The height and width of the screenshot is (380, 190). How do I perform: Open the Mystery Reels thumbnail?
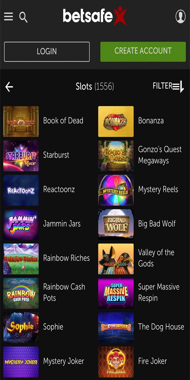click(x=116, y=190)
